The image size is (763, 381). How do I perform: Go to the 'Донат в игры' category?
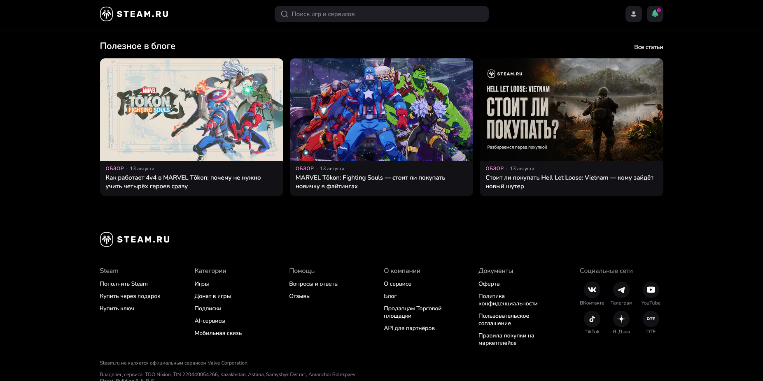click(x=212, y=296)
